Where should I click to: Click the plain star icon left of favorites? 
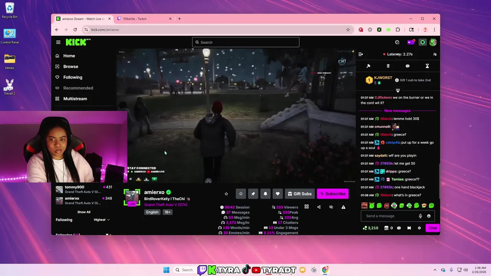click(226, 194)
